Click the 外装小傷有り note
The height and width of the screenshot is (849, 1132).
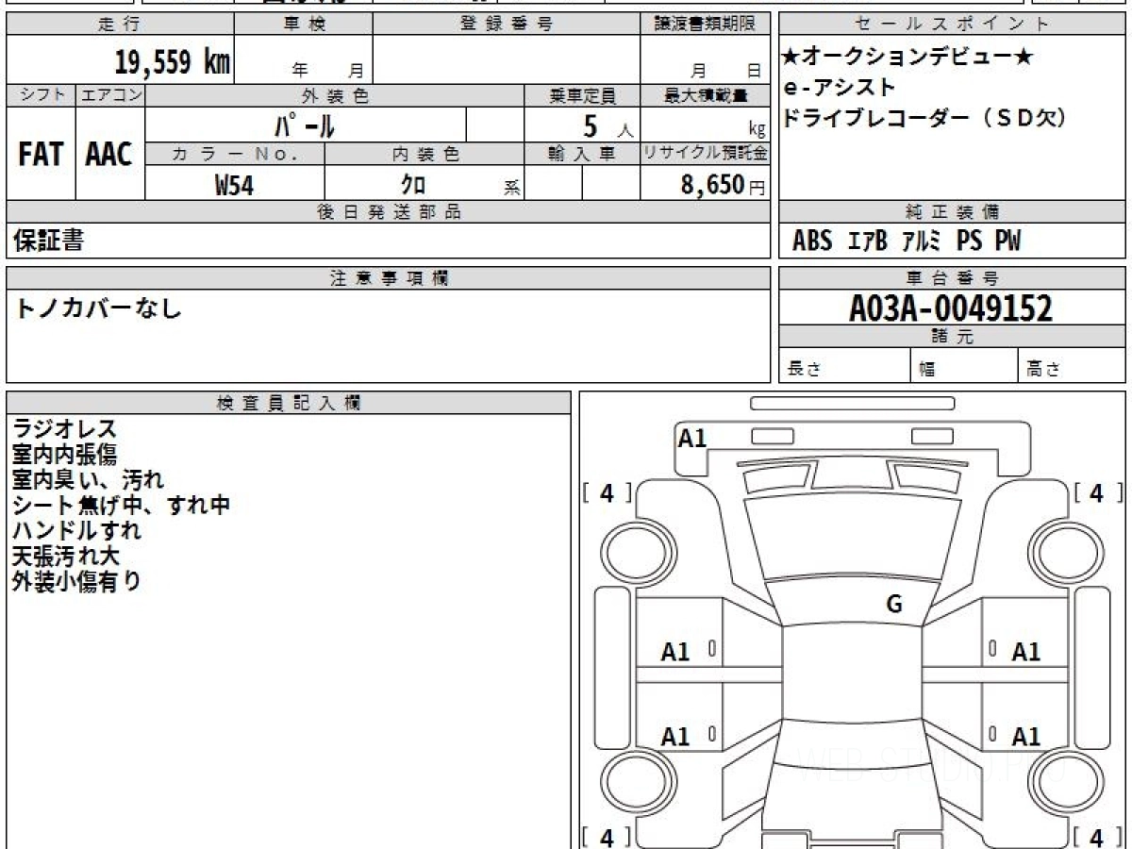76,581
